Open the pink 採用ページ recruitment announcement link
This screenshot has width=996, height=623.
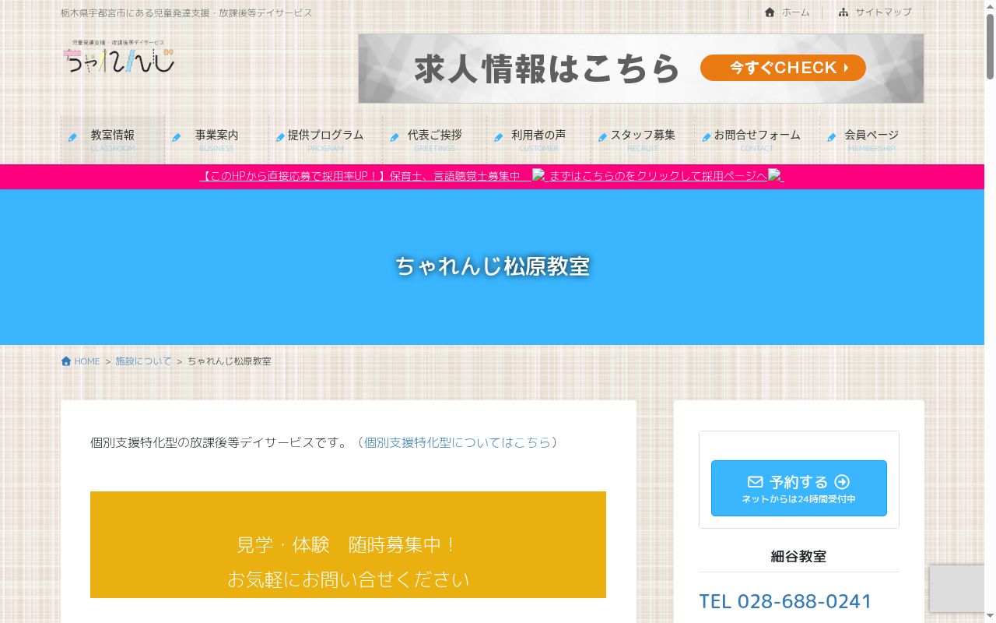point(492,176)
